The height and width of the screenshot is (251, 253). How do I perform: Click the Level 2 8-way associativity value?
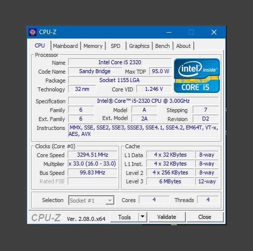(x=207, y=172)
